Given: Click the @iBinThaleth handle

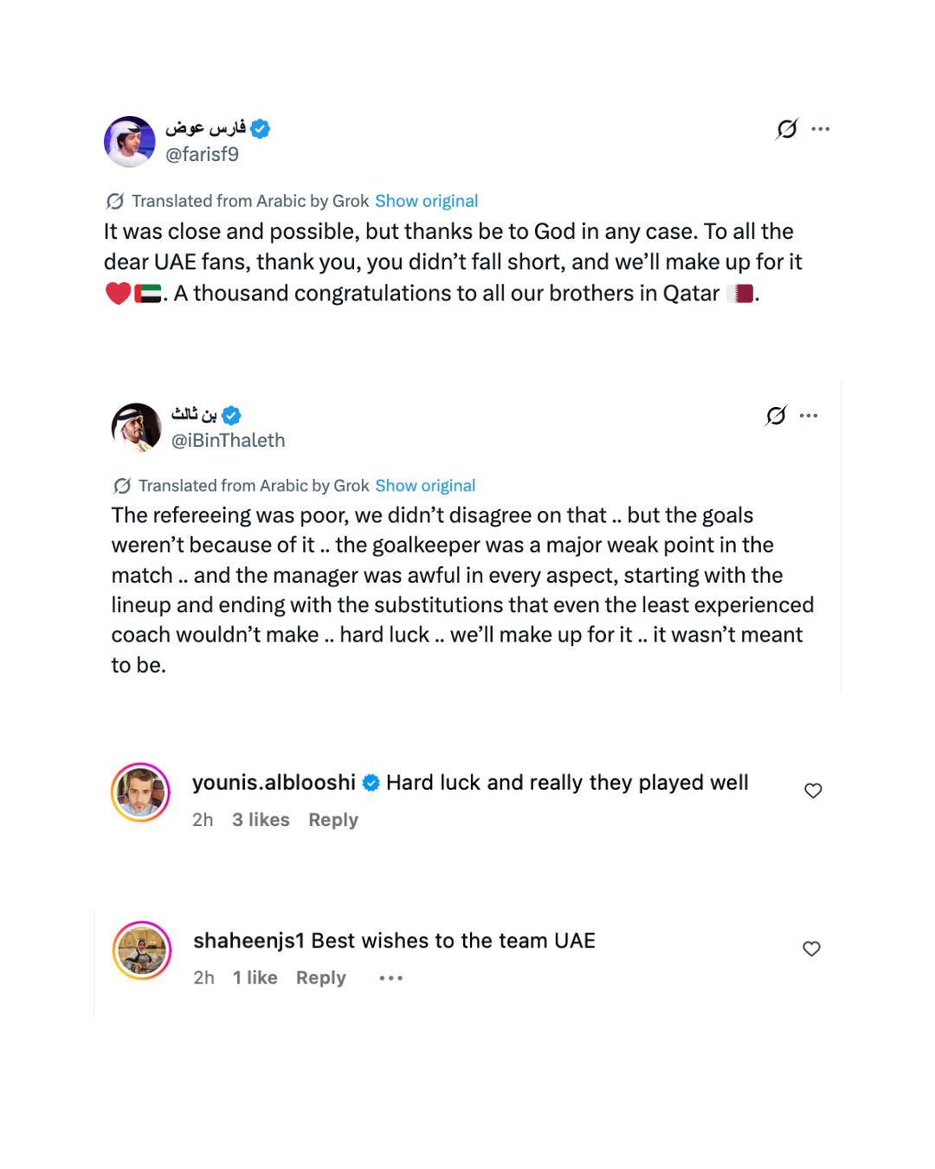Looking at the screenshot, I should (228, 441).
